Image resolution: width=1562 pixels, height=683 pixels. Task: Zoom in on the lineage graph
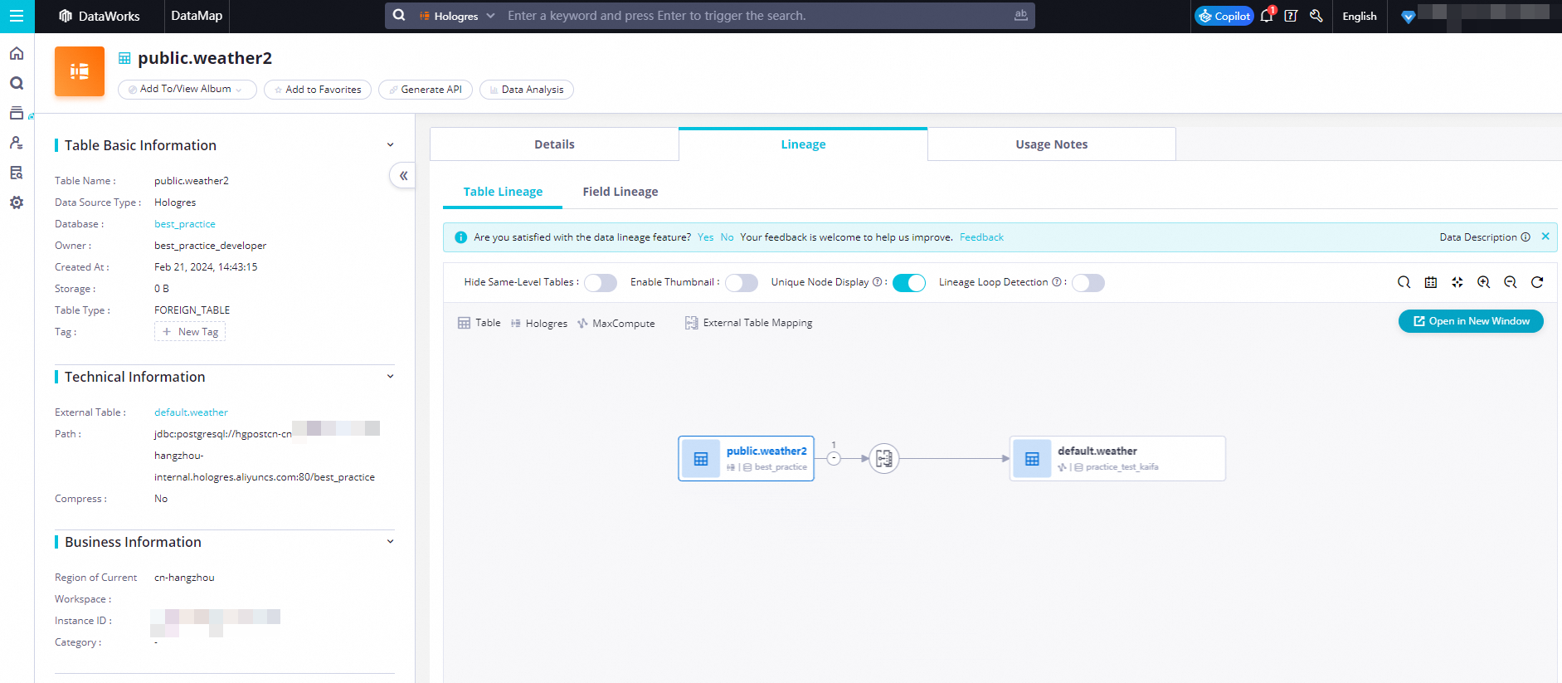[x=1484, y=282]
